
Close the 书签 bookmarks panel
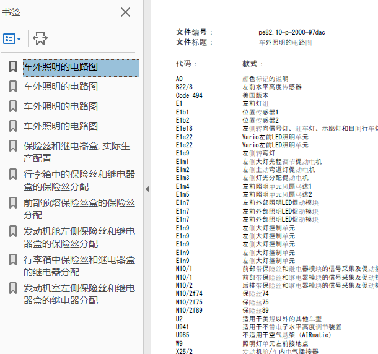(x=125, y=12)
